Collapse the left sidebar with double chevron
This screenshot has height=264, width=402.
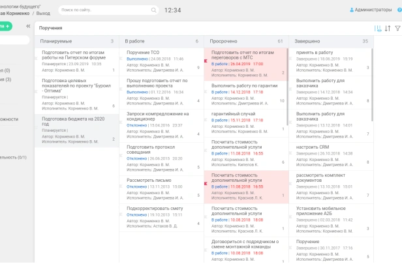click(x=28, y=26)
